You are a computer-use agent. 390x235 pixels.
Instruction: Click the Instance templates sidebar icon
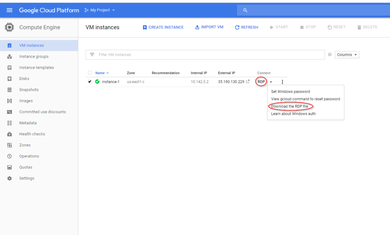10,68
